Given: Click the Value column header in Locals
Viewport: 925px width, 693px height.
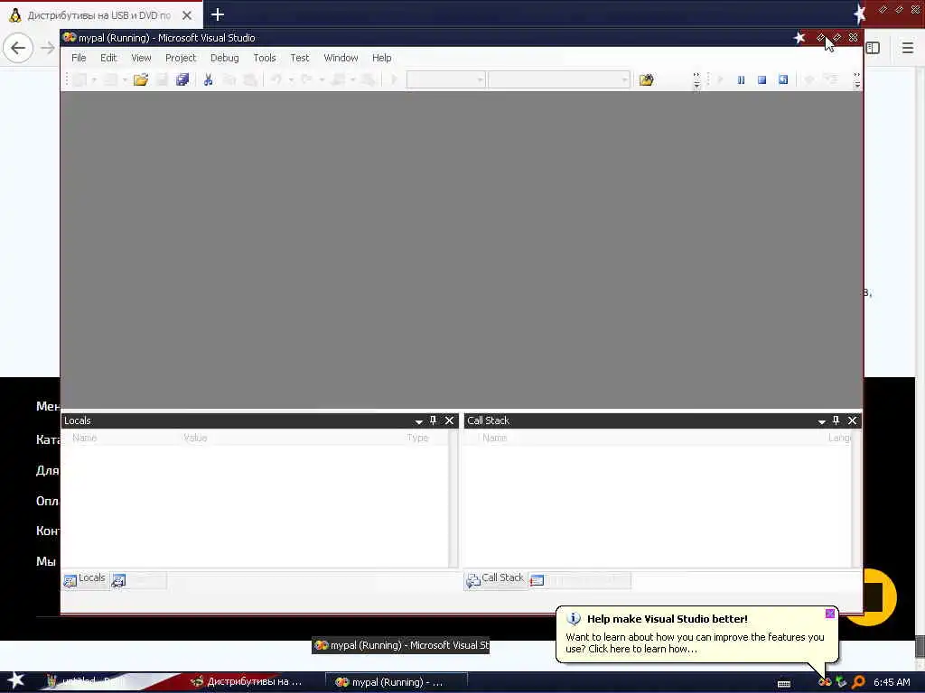Looking at the screenshot, I should [x=195, y=438].
